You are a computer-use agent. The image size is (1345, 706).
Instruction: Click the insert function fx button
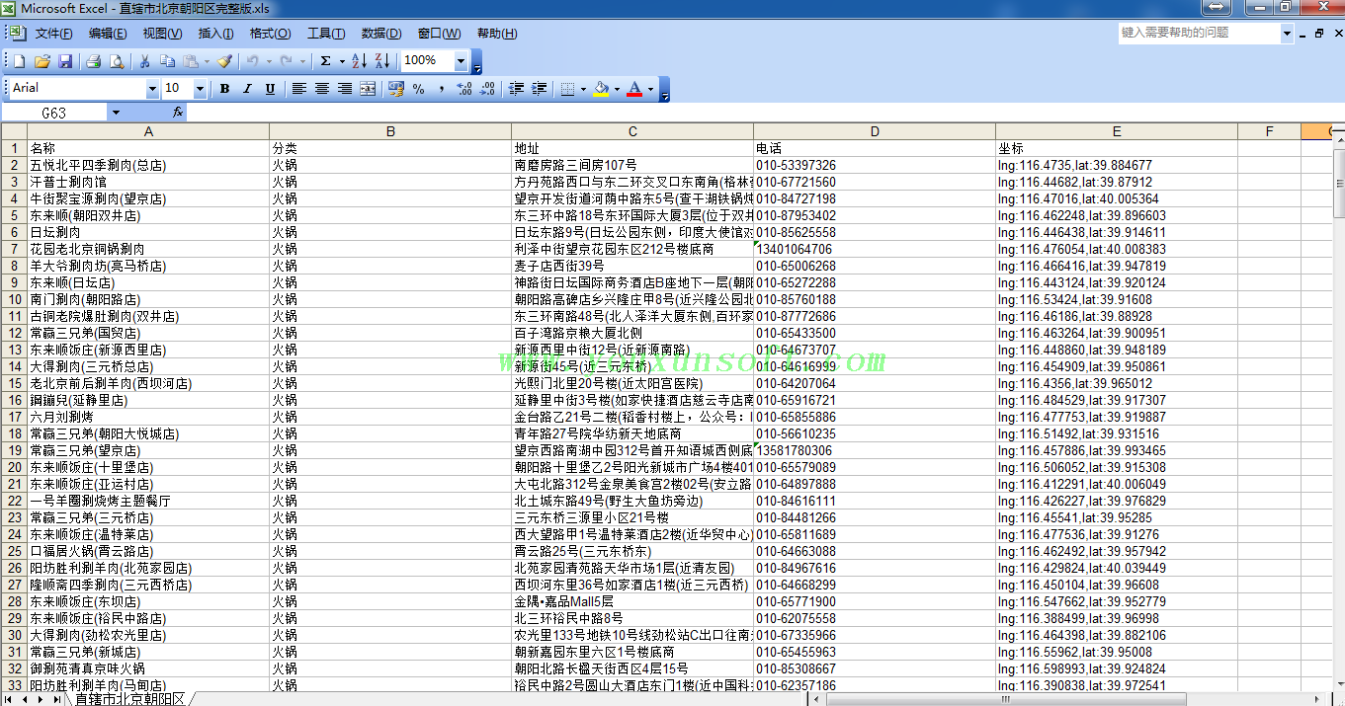(x=178, y=113)
